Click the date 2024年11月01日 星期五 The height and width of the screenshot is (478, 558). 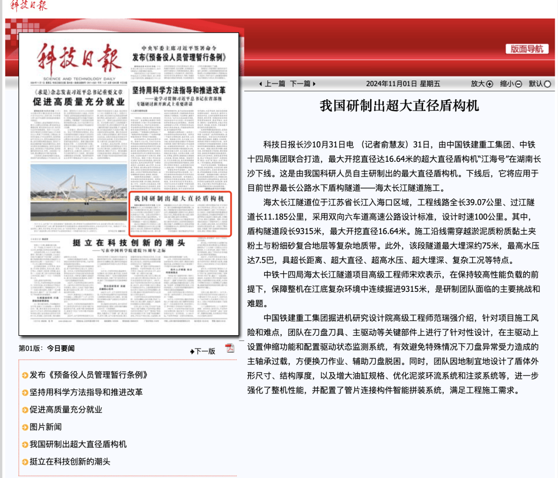[403, 84]
